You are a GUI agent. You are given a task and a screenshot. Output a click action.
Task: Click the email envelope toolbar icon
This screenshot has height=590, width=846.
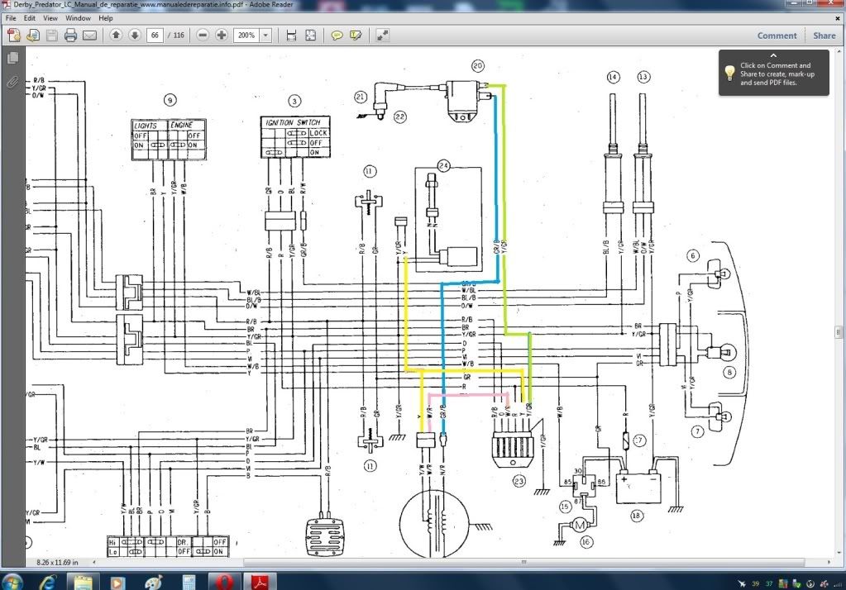tap(89, 36)
